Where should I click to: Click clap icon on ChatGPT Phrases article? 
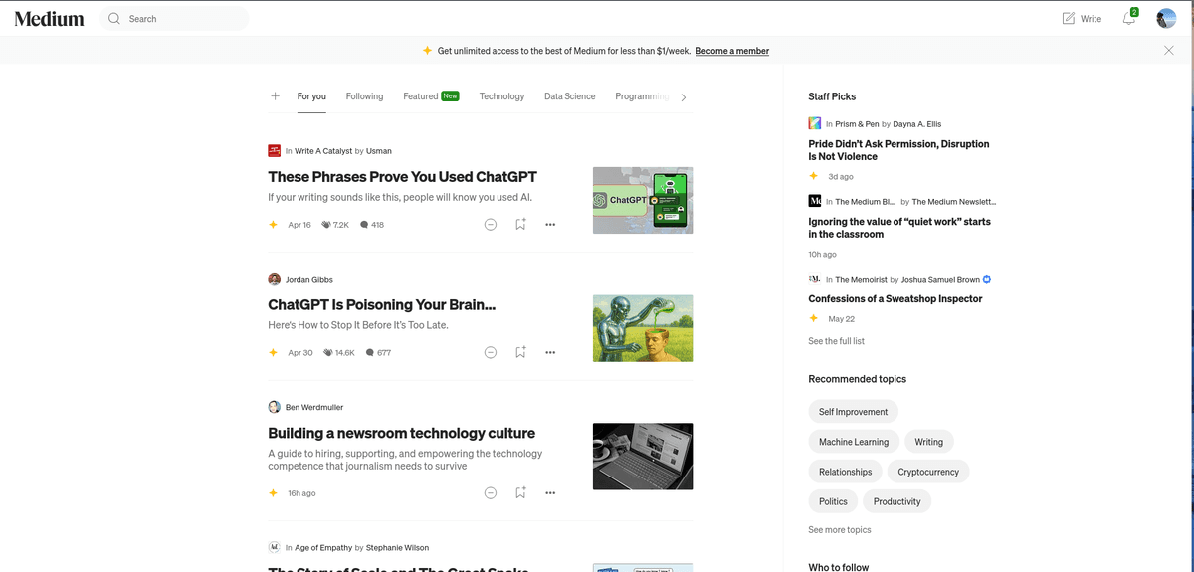click(x=326, y=225)
